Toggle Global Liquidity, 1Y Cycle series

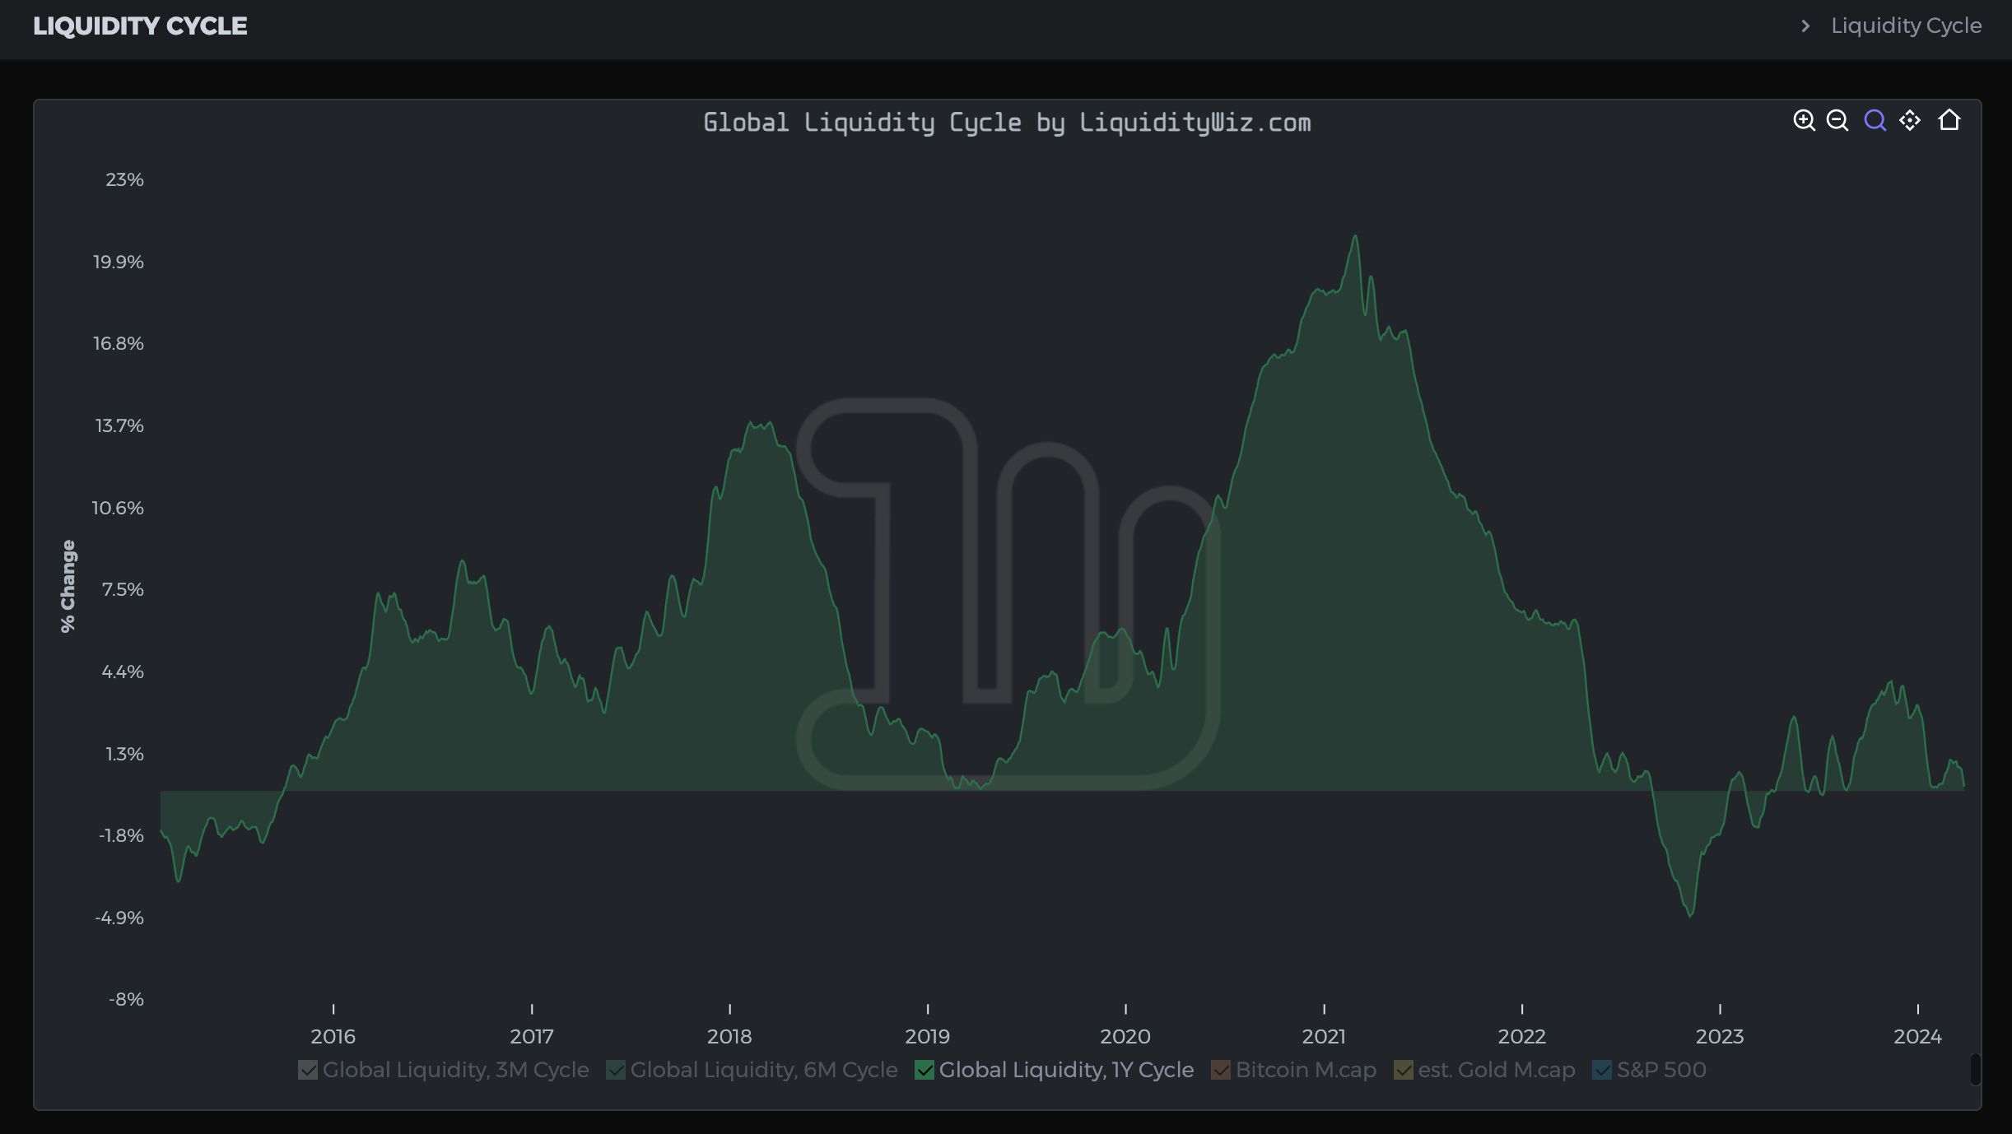(1054, 1070)
